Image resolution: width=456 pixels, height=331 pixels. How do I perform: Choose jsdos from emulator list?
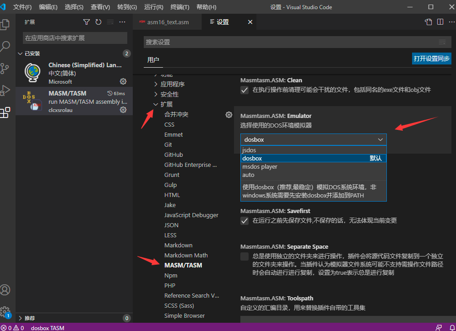(x=314, y=150)
